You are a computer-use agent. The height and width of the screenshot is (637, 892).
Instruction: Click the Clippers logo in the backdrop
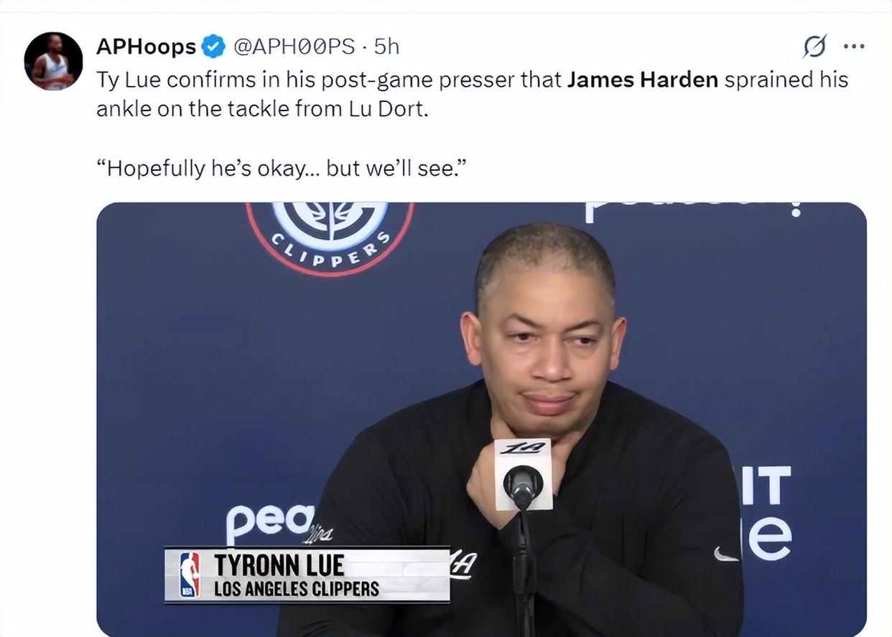[330, 238]
